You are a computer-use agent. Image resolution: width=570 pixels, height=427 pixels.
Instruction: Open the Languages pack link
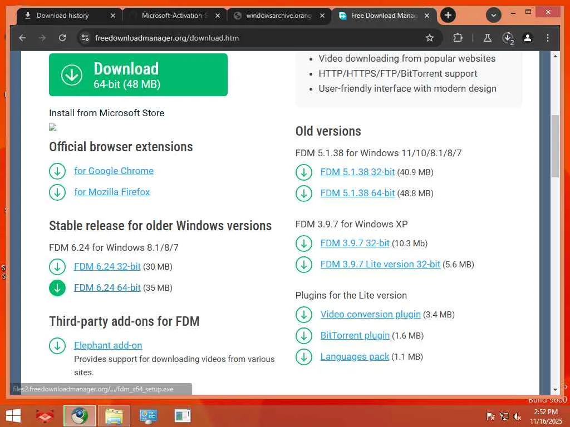point(355,356)
